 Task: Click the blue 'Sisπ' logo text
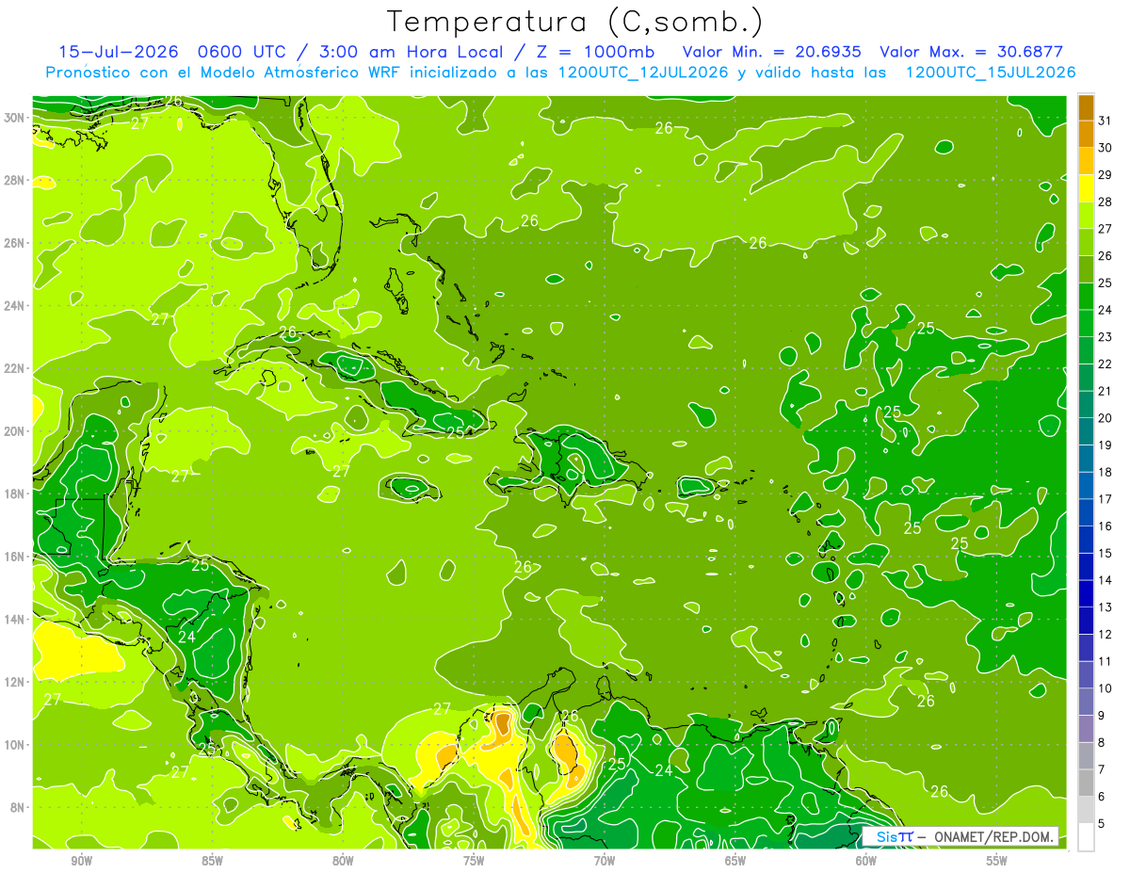coord(895,836)
